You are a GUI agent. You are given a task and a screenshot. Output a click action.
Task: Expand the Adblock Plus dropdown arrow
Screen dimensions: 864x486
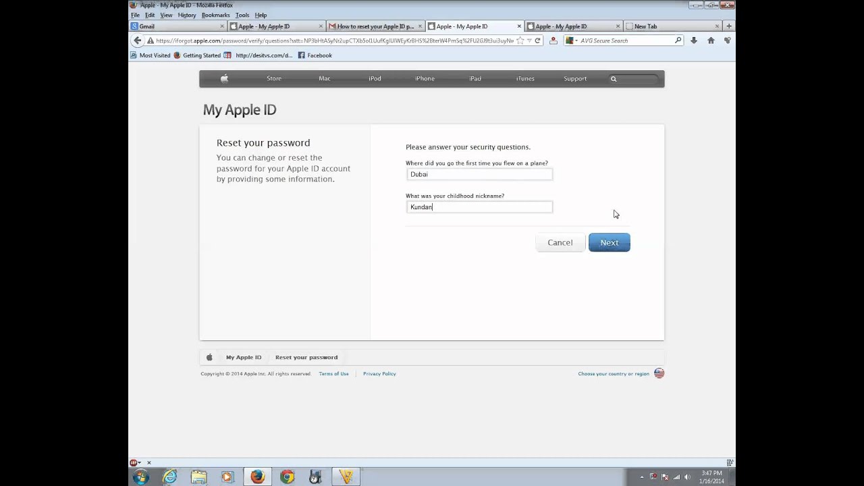(x=140, y=463)
